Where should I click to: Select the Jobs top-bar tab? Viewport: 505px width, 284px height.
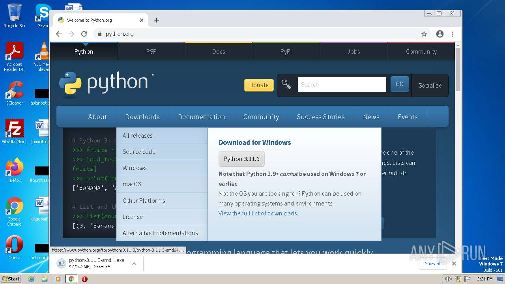[353, 51]
